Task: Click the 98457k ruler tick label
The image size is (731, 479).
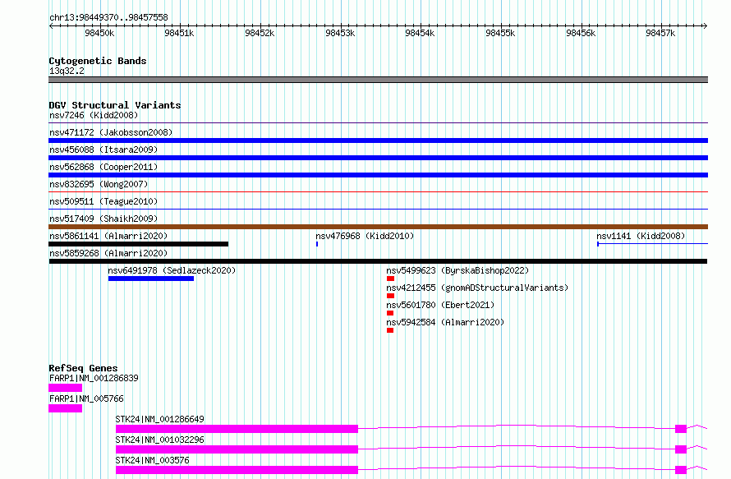Action: 660,33
